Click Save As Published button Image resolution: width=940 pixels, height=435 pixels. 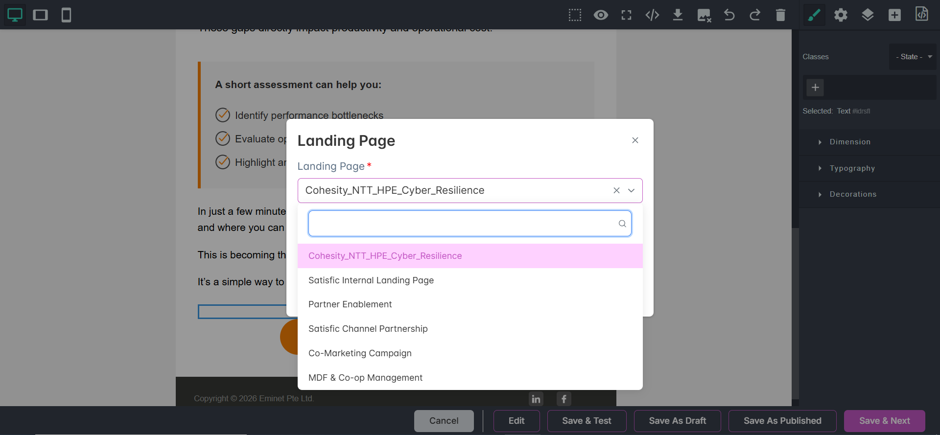(782, 421)
